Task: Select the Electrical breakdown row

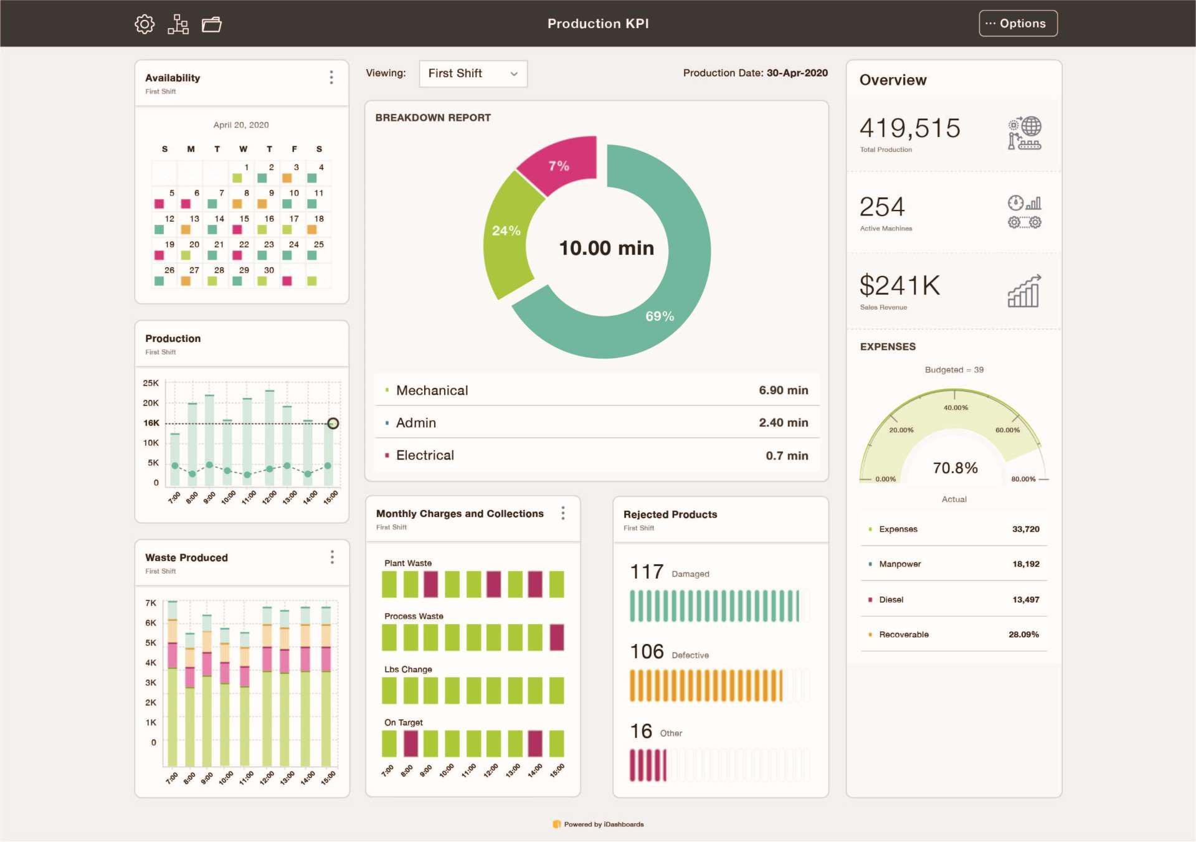Action: pyautogui.click(x=597, y=455)
